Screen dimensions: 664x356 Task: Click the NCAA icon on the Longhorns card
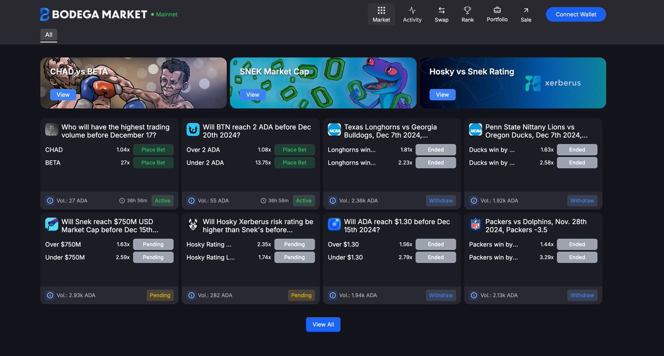(334, 129)
